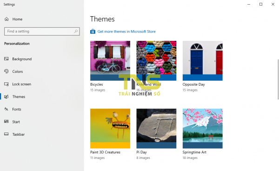Click the Microsoft Store bag icon
The width and height of the screenshot is (279, 171).
coord(93,32)
